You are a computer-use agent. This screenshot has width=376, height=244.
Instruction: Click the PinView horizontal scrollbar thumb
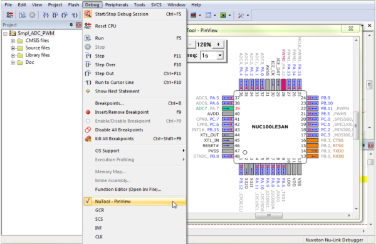tap(269, 215)
